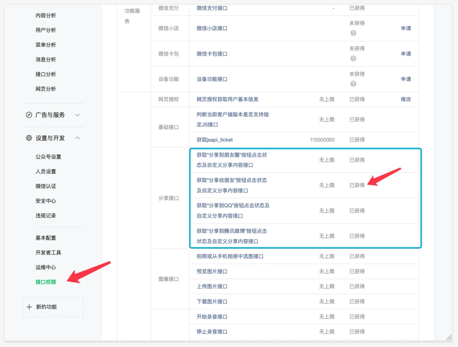Image resolution: width=458 pixels, height=347 pixels.
Task: Click 申请 for 微信小店接口
Action: click(x=406, y=28)
